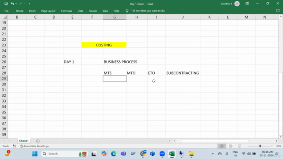Open the clock and date panel
The width and height of the screenshot is (283, 159).
click(267, 154)
